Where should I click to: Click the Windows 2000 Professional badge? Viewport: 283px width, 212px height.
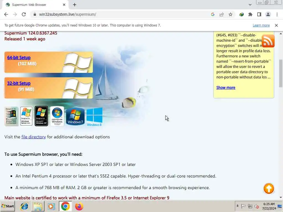11,116
